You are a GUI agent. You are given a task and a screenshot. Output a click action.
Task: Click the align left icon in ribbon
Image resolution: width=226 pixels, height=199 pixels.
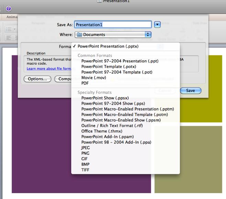(x=9, y=38)
